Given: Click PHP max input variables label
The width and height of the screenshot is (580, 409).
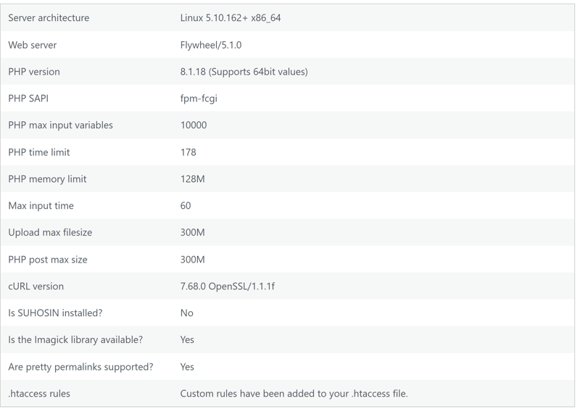Looking at the screenshot, I should (60, 125).
